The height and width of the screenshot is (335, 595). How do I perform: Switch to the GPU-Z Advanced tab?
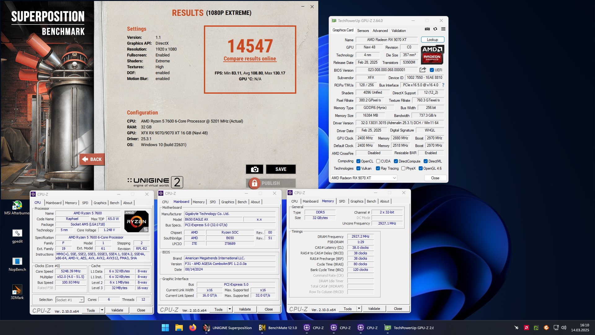pos(380,30)
